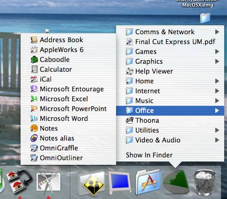227x199 pixels.
Task: Click the Notes alias icon
Action: coord(34,138)
